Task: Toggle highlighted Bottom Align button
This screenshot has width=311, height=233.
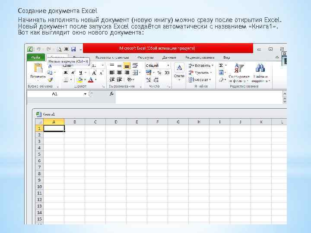Action: pyautogui.click(x=127, y=66)
